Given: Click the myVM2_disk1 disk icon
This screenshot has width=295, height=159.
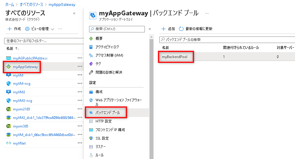Looking at the screenshot, I should click(x=9, y=118).
